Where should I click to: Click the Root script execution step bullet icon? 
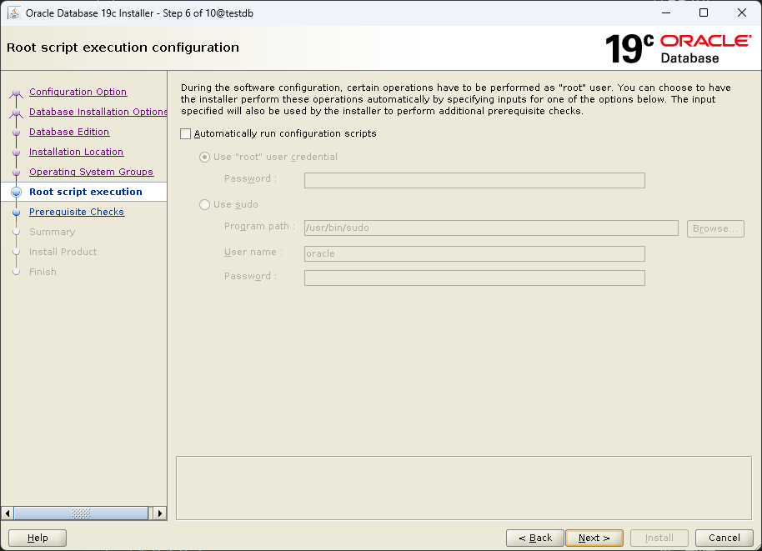(x=17, y=192)
